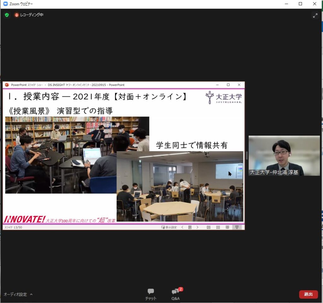Switch to slide sorter view icon

click(218, 227)
